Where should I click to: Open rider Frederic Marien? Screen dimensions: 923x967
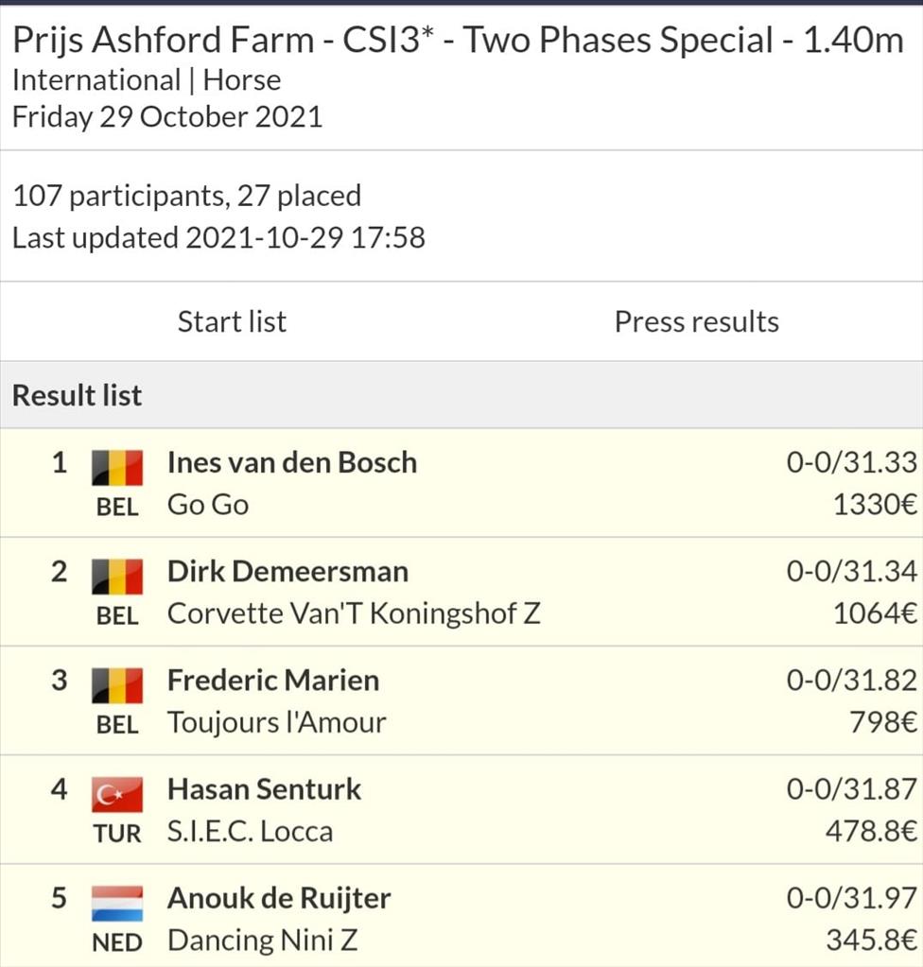273,681
